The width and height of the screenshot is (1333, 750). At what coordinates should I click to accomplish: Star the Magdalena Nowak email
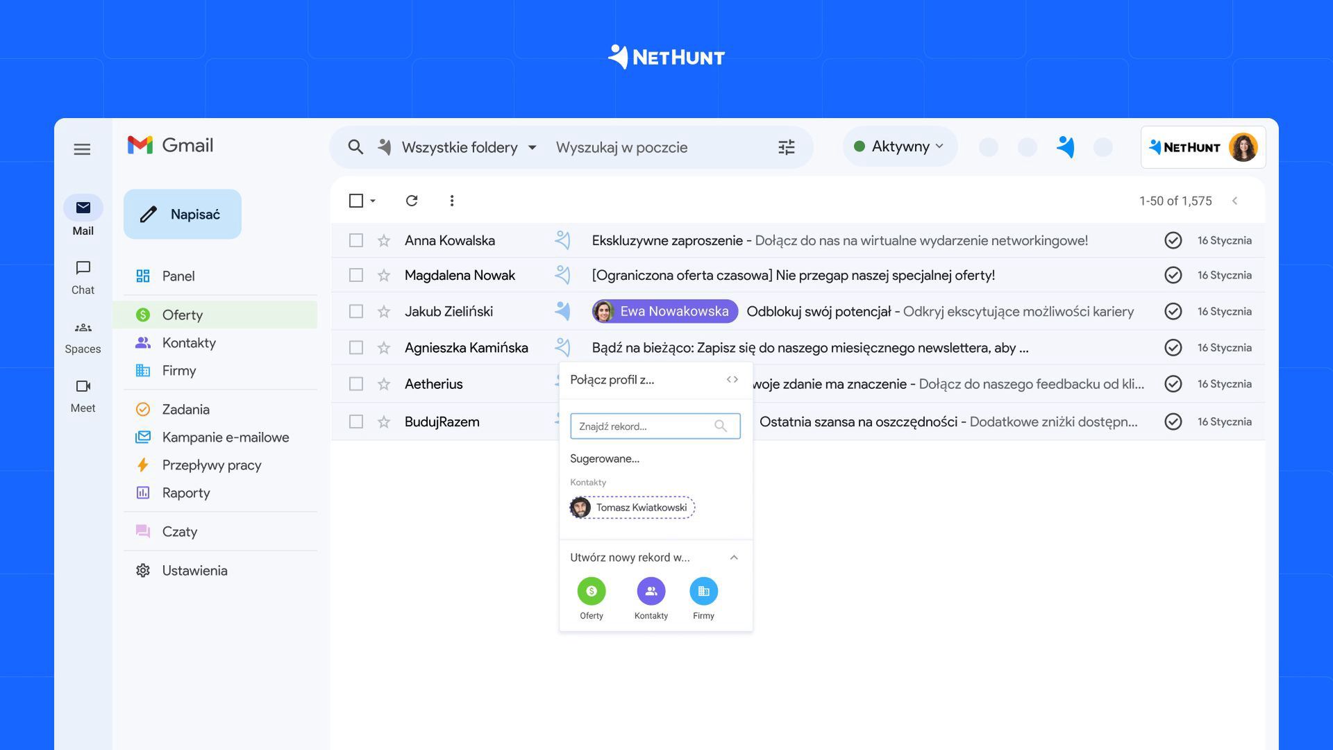[383, 276]
